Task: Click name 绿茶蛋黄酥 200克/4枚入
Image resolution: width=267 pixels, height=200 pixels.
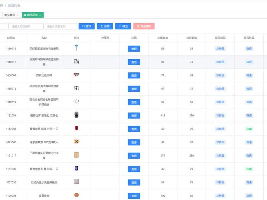Action: pyautogui.click(x=44, y=142)
